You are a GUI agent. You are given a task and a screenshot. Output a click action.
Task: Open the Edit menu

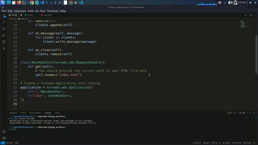click(10, 11)
